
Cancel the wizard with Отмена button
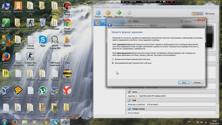[197, 83]
